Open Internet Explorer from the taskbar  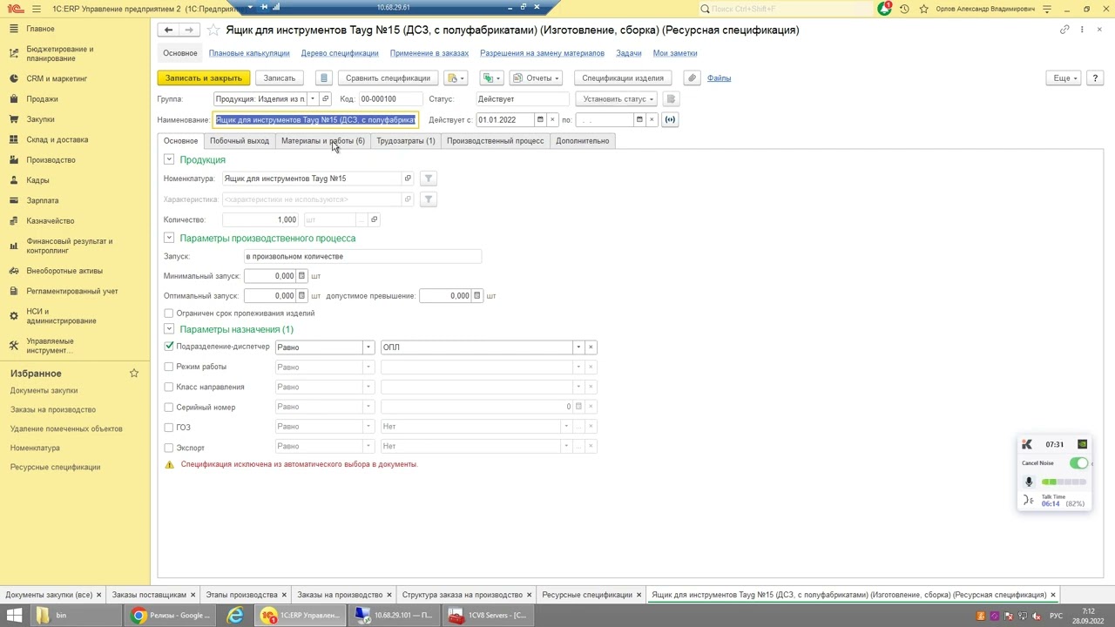click(235, 616)
